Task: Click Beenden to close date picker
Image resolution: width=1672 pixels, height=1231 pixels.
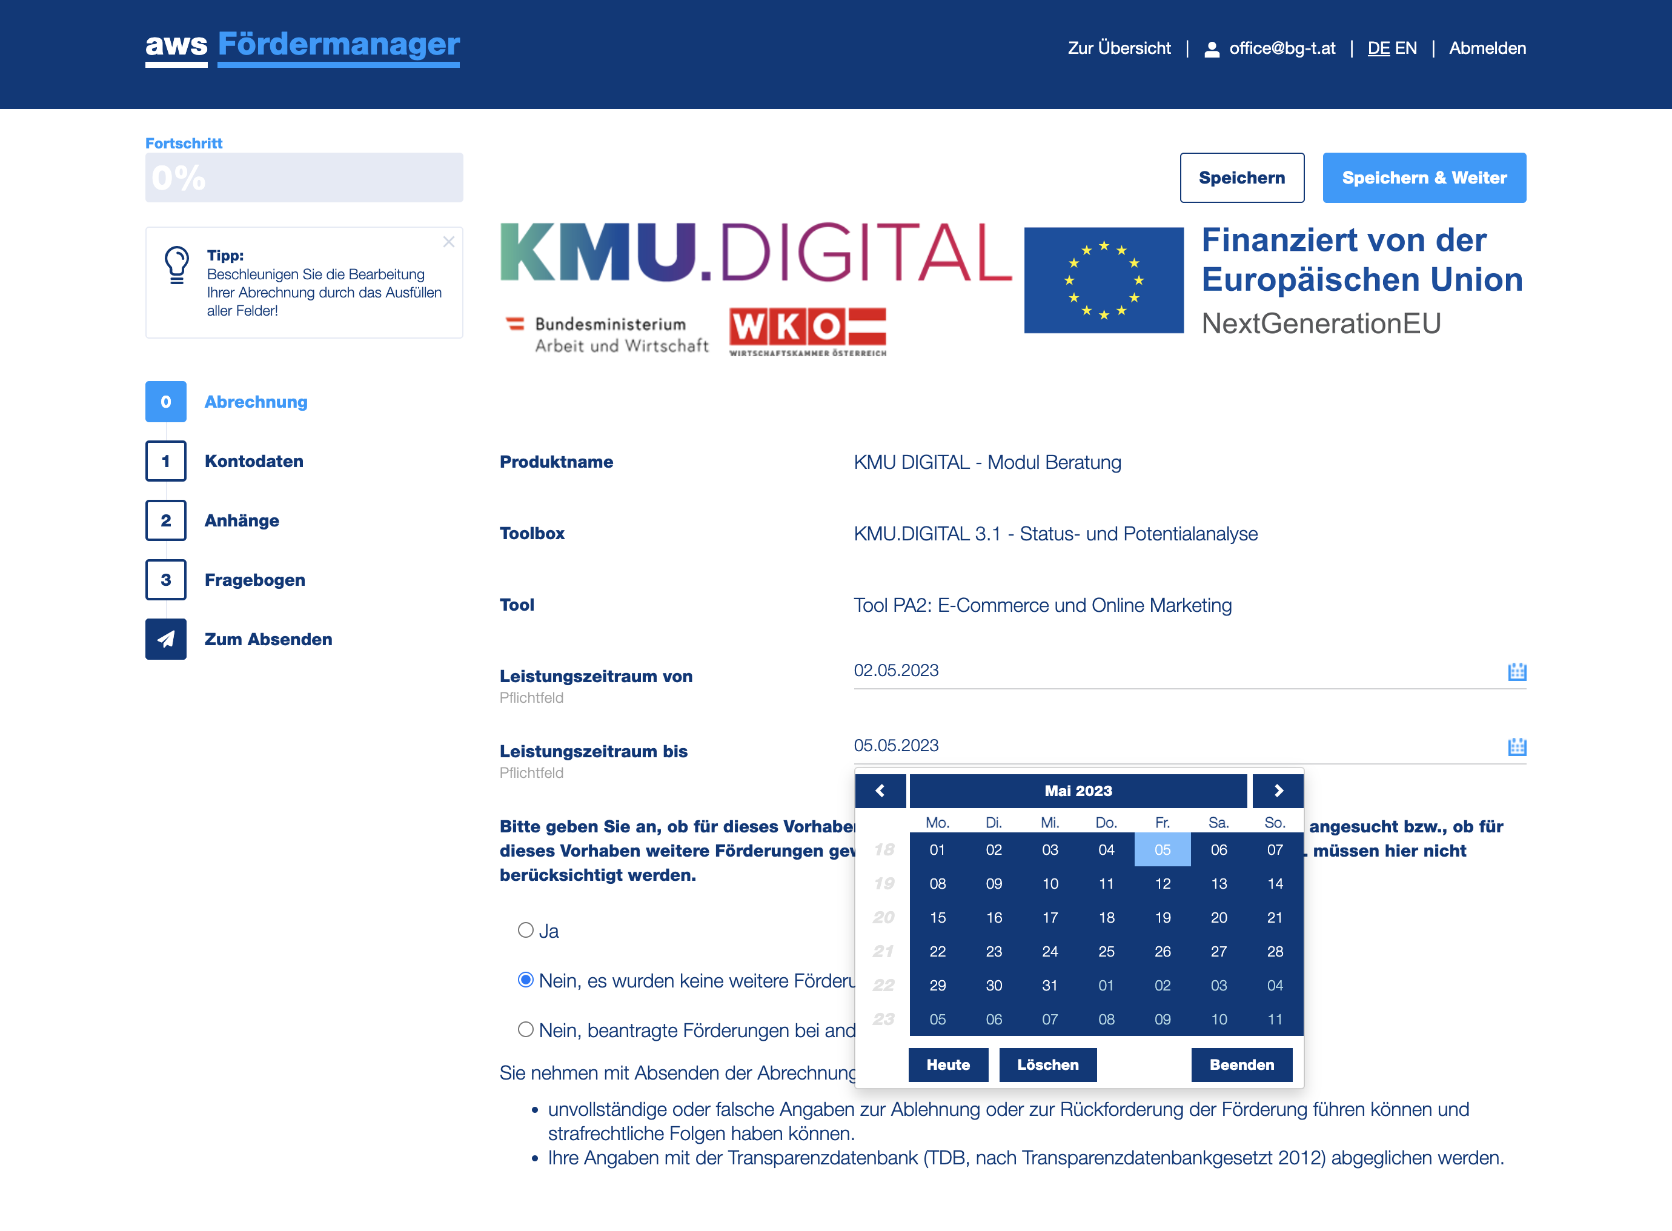Action: click(x=1241, y=1064)
